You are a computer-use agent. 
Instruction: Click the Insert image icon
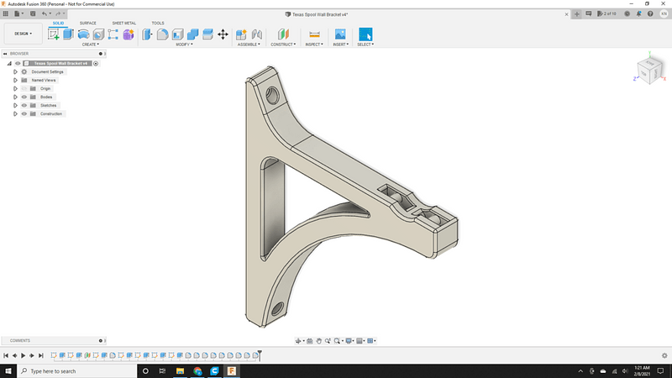tap(340, 34)
